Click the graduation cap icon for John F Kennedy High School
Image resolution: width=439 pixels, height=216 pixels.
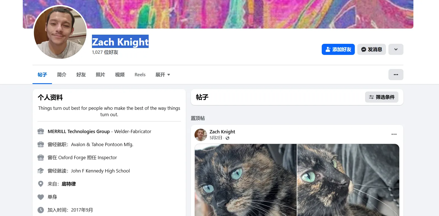41,171
